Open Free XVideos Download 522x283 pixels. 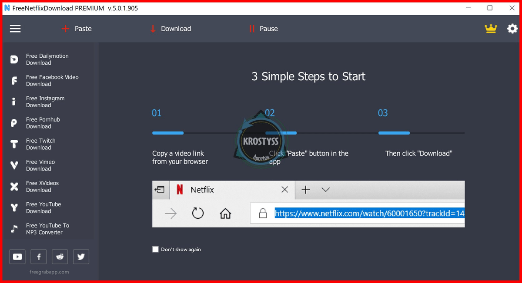click(43, 186)
